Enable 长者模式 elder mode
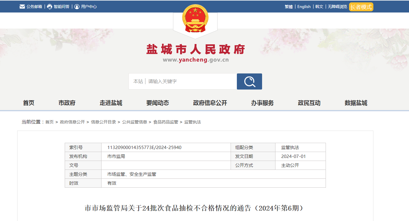Viewport: 409px width, 221px height. point(361,7)
